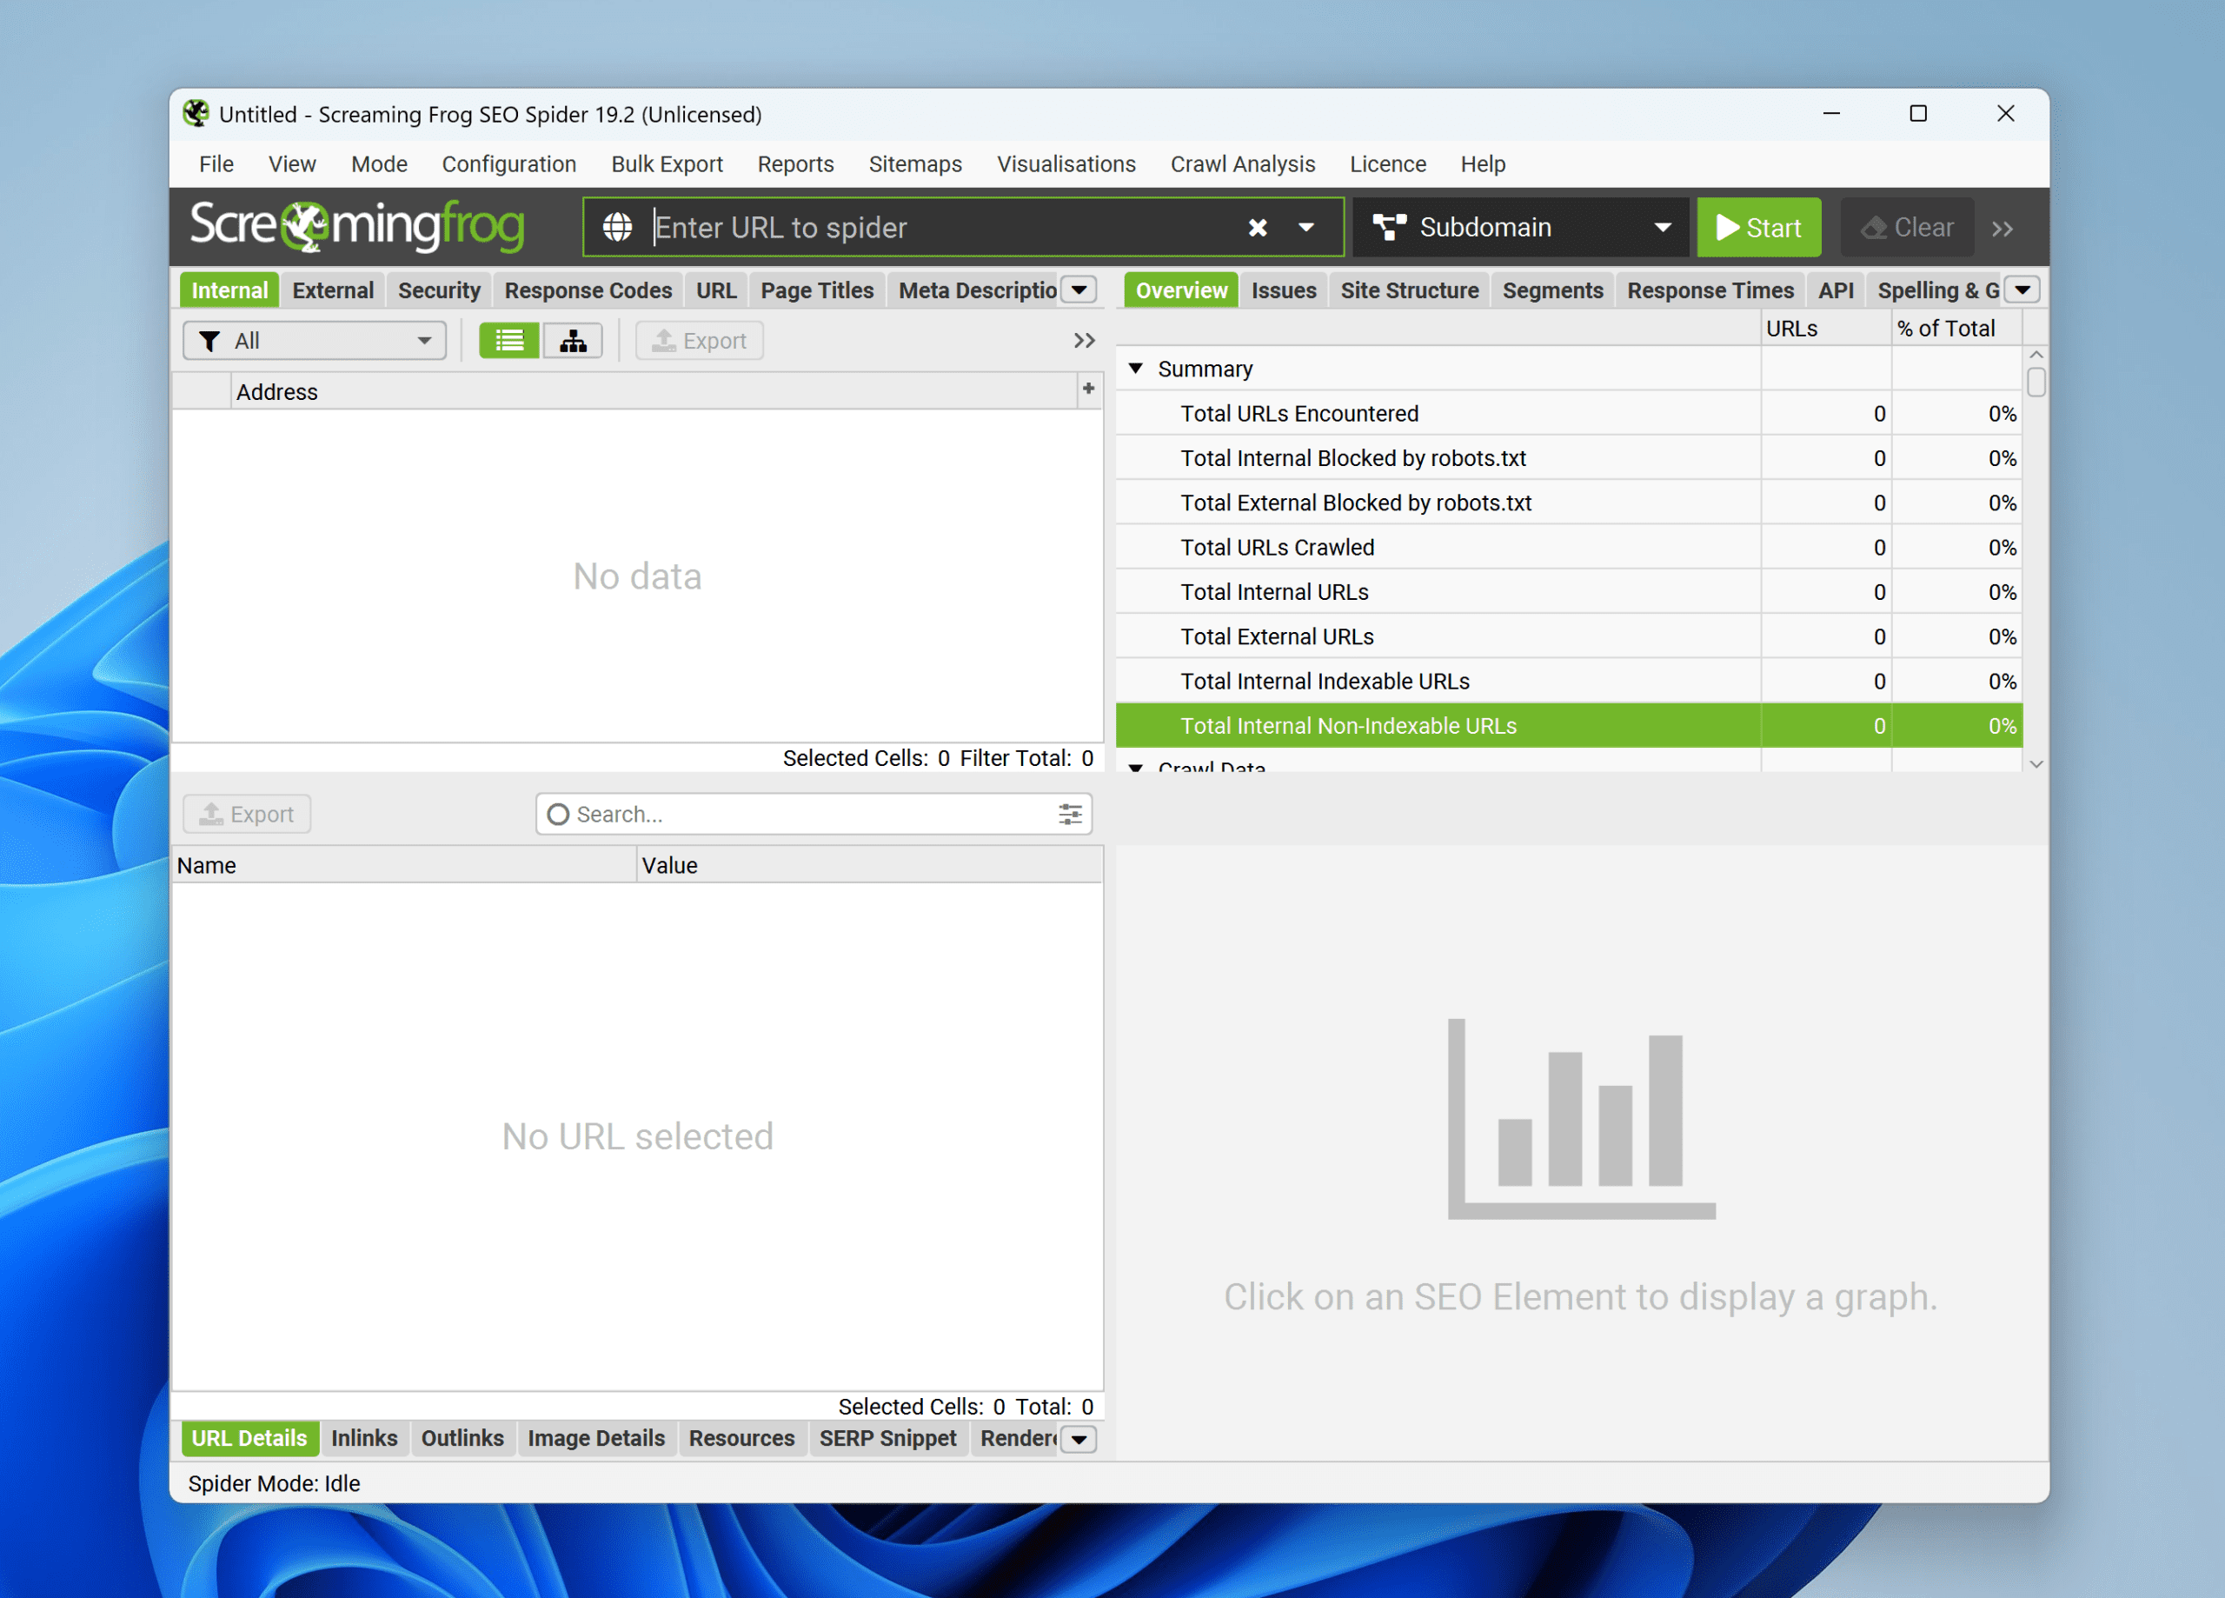
Task: Select Total Internal Blocked by robots.txt row
Action: click(1570, 458)
